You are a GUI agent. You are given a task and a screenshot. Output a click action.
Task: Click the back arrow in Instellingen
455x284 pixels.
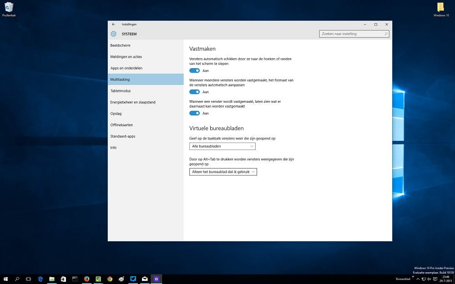click(x=113, y=24)
